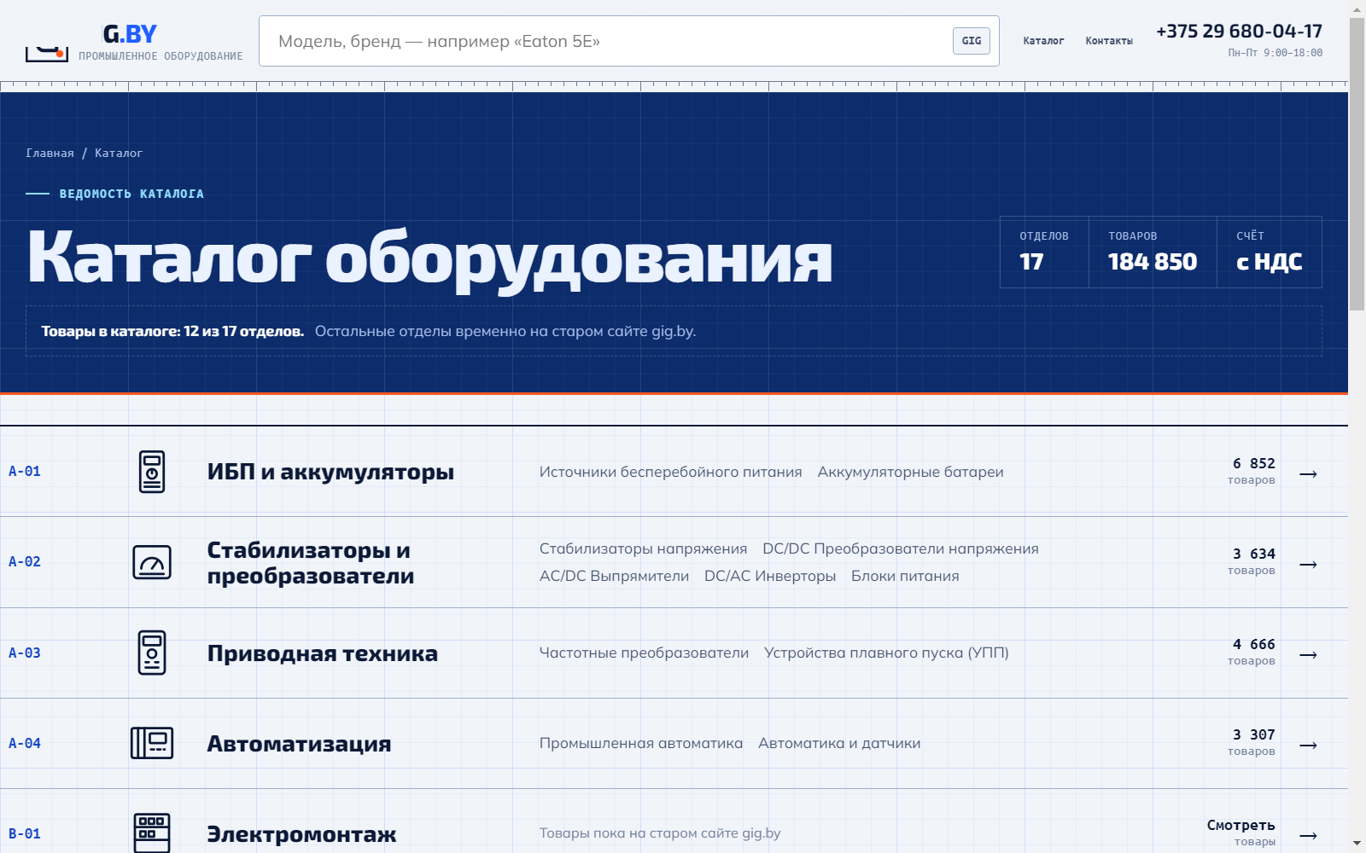
Task: Click the 184 850 товаров counter
Action: coord(1153,252)
